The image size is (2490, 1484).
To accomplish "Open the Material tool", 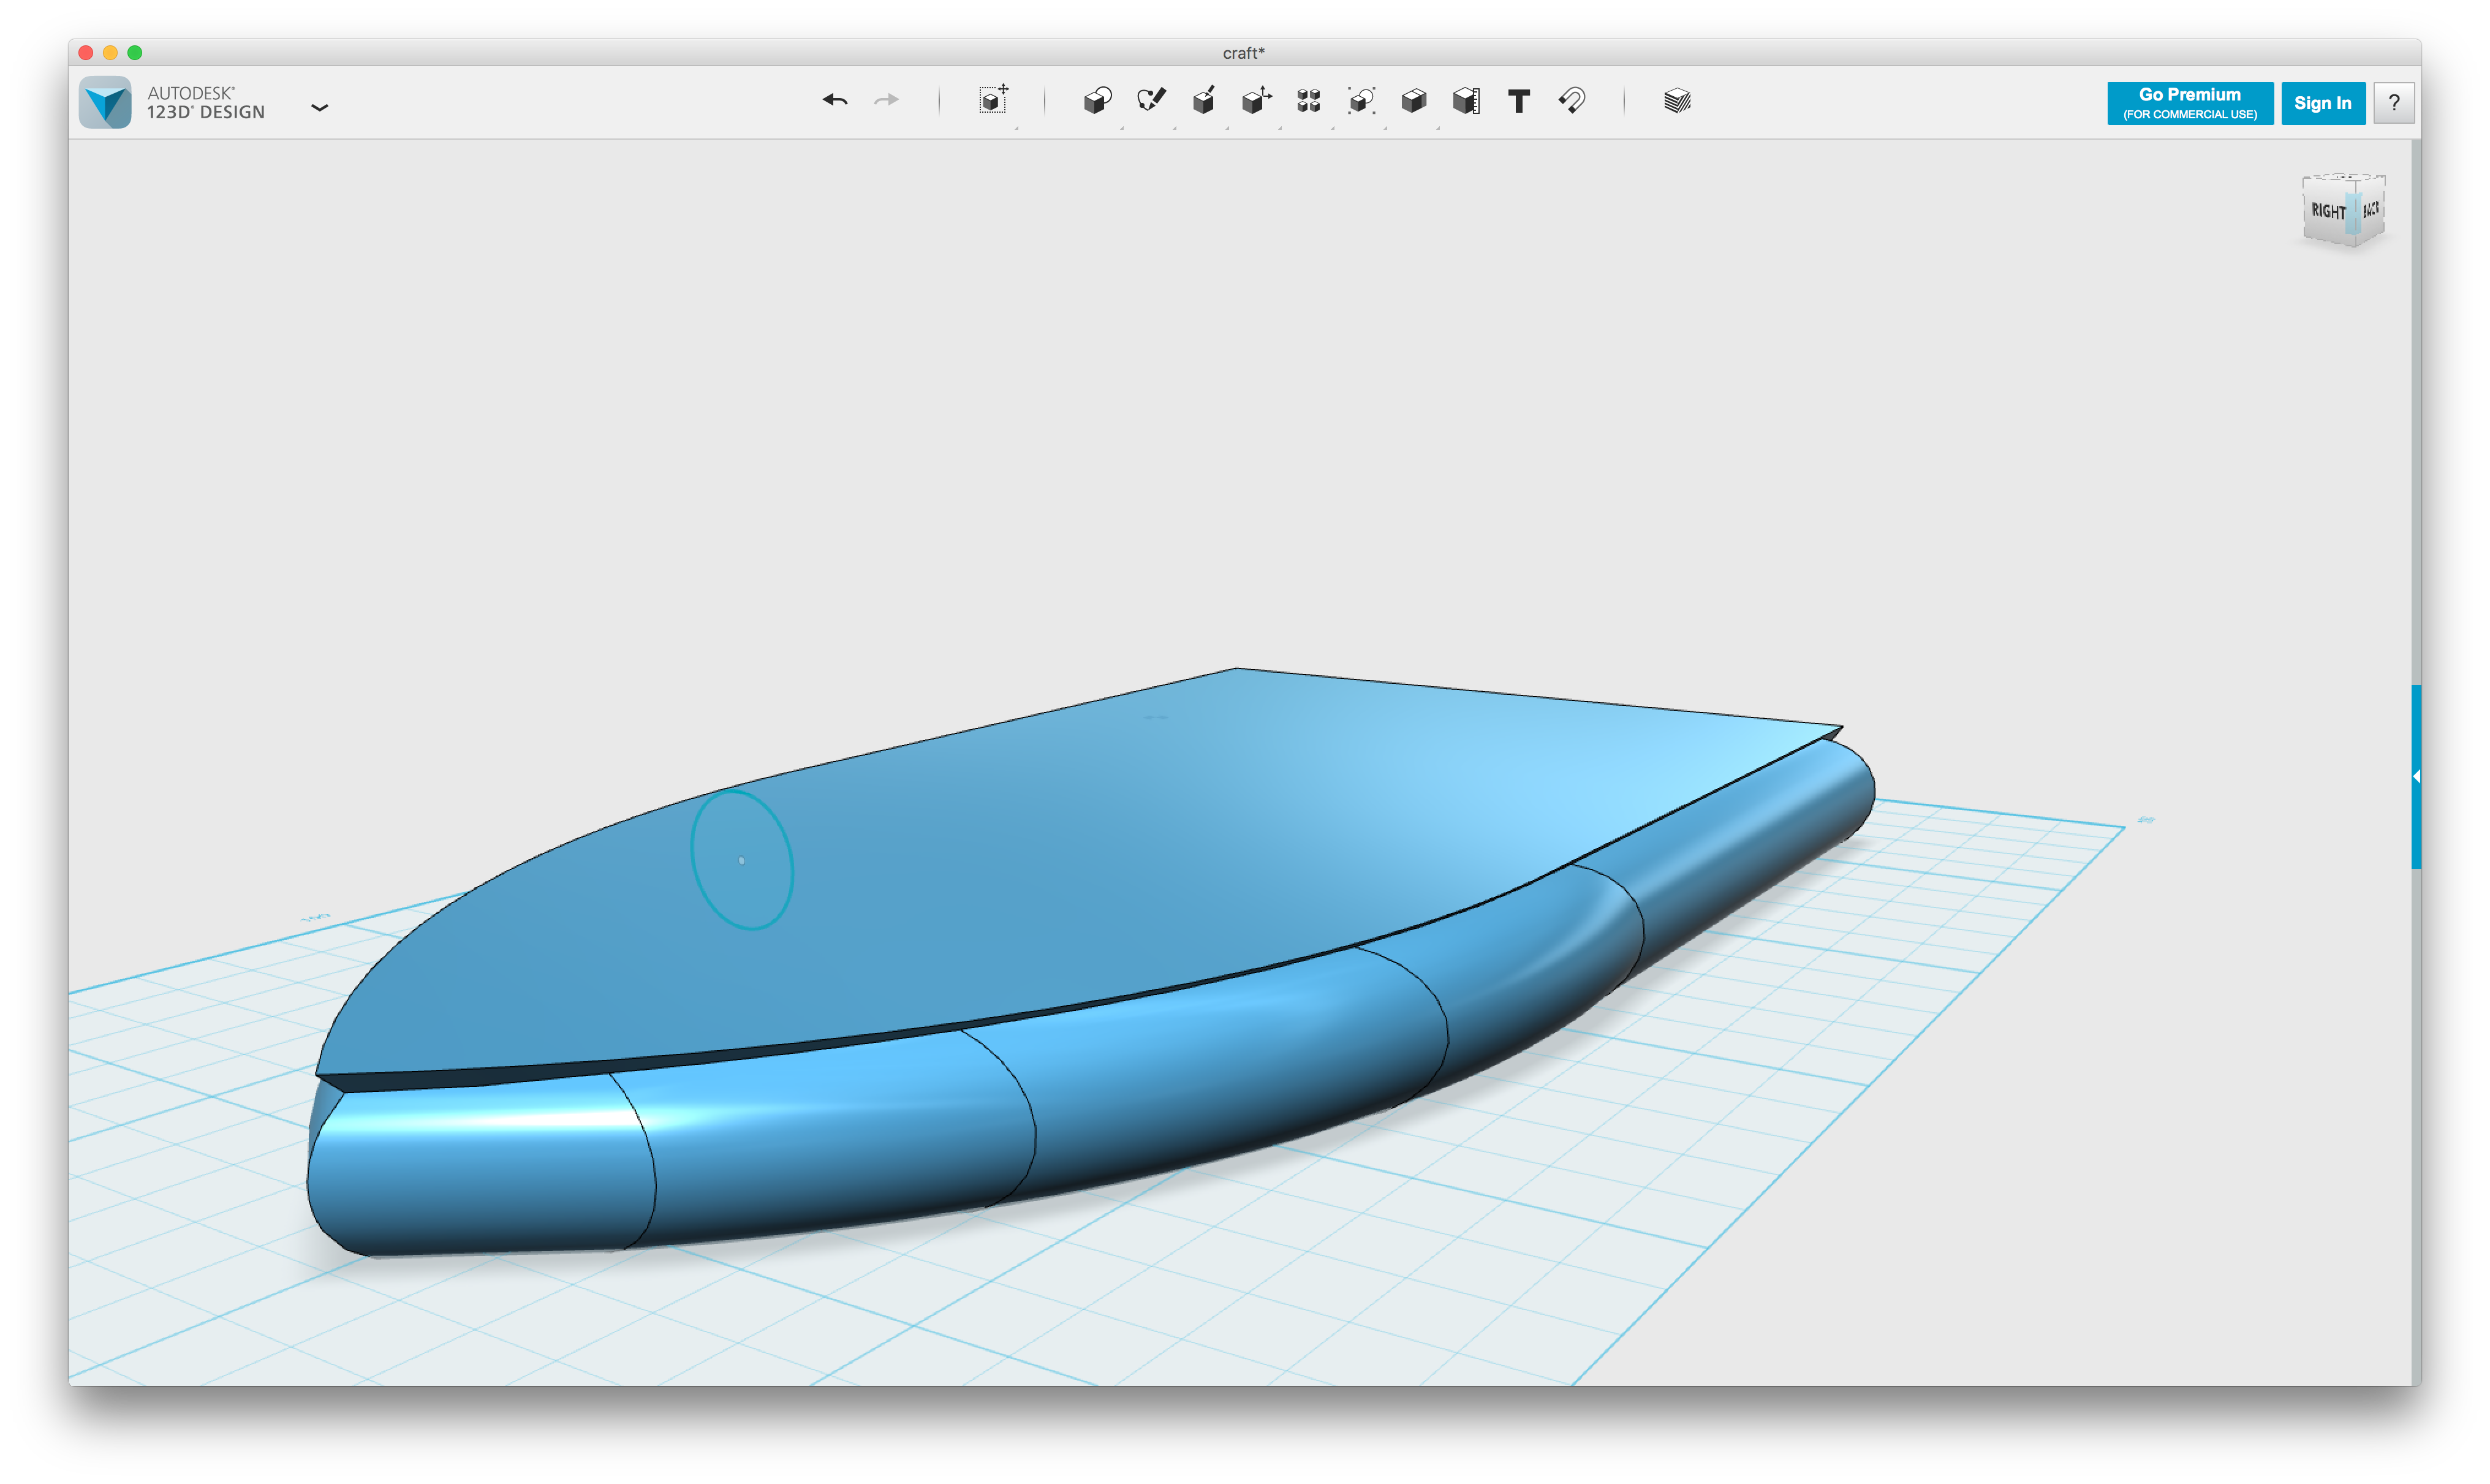I will pyautogui.click(x=1677, y=100).
